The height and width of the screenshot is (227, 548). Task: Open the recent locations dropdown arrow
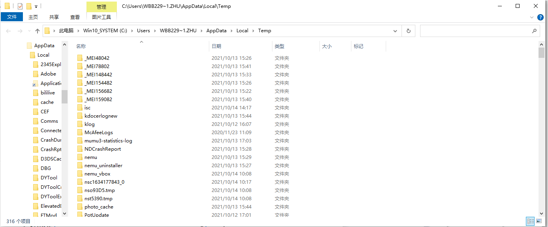[x=28, y=31]
